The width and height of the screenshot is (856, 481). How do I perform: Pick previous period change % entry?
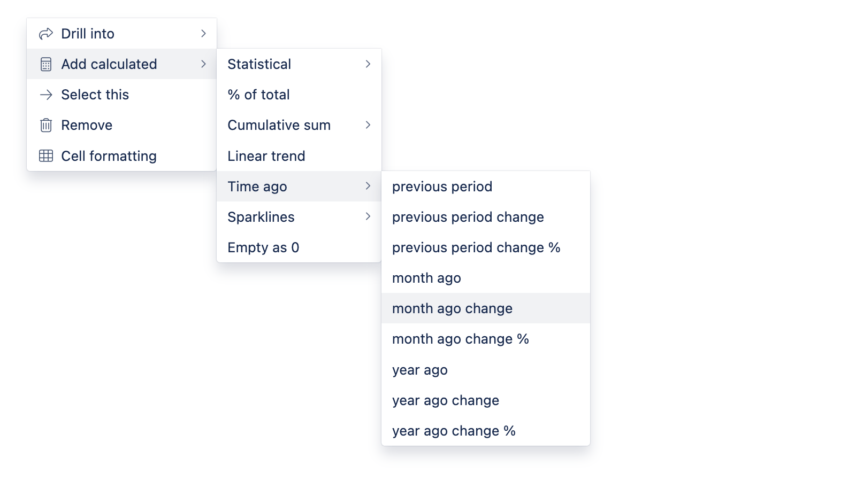pyautogui.click(x=476, y=247)
